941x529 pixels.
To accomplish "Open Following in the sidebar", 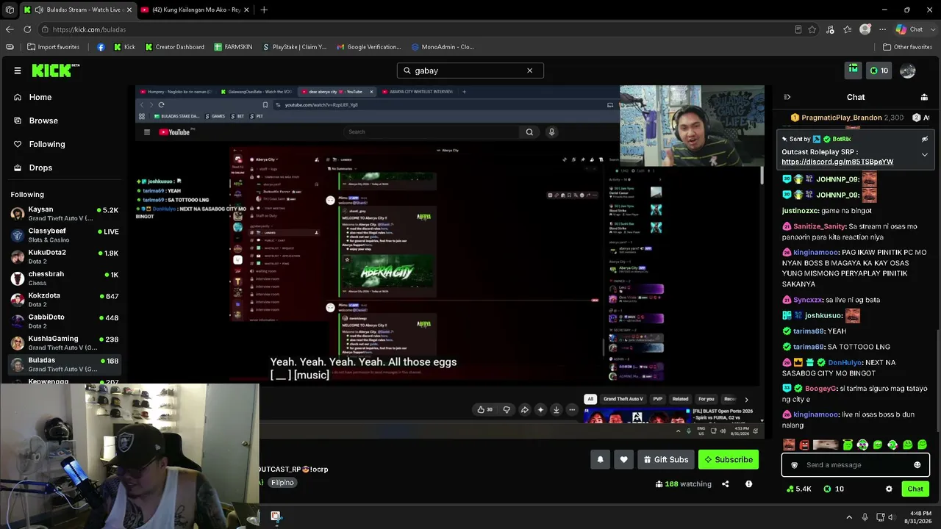I will (x=47, y=144).
